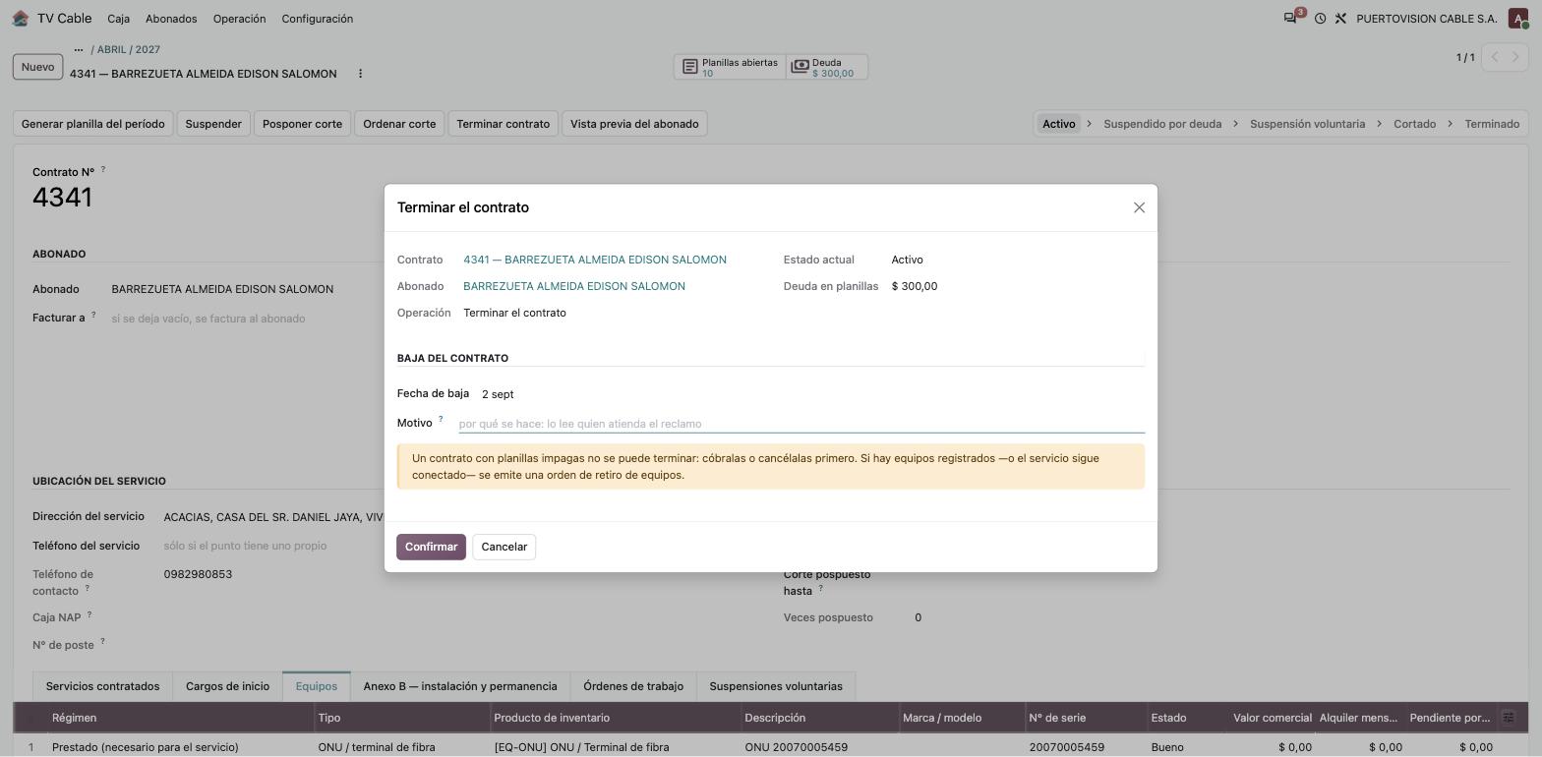Confirm the contract termination
Screen dimensions: 1542x757
(x=431, y=547)
